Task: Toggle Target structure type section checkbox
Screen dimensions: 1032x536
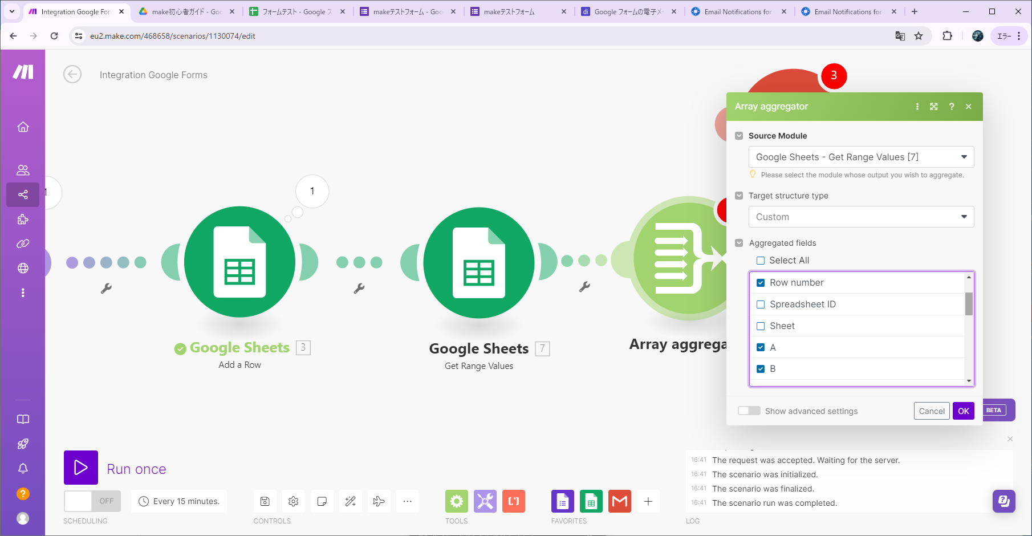Action: 739,196
